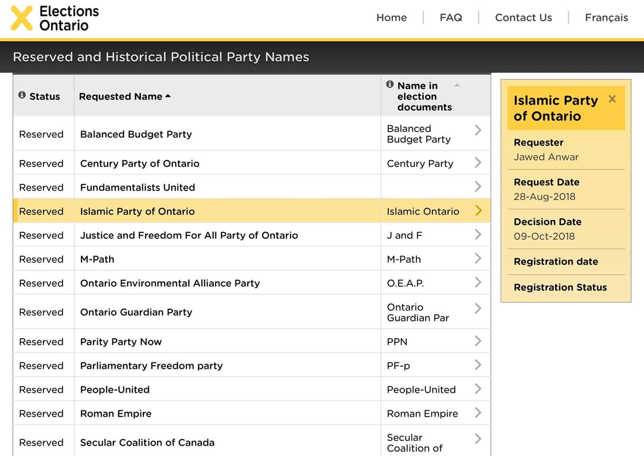The width and height of the screenshot is (644, 456).
Task: Select Ontario Guardian Party row name
Action: coord(136,312)
